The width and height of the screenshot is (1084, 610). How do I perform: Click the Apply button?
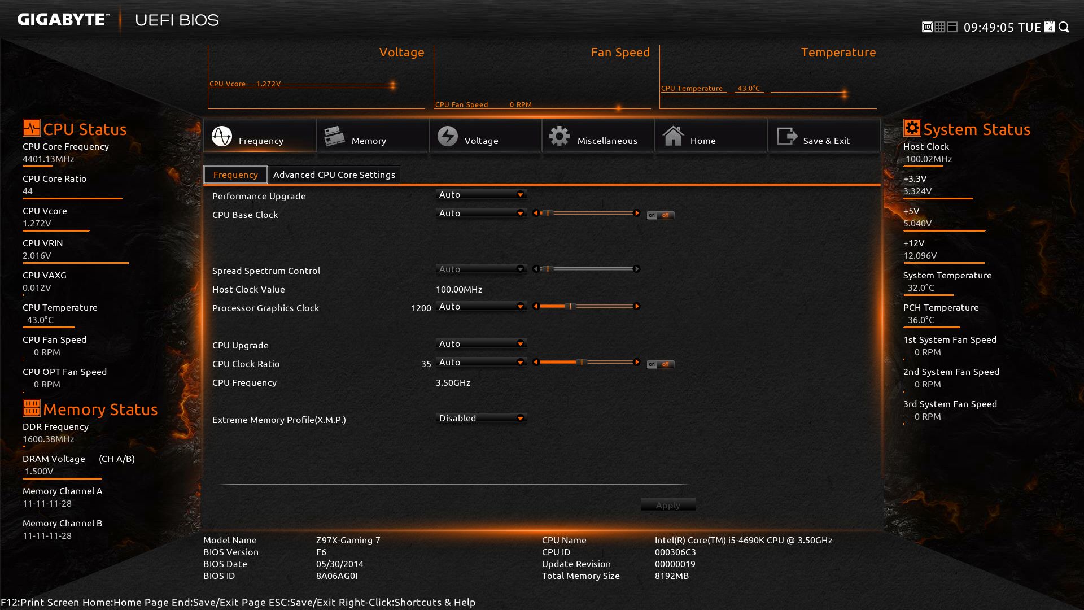[668, 505]
